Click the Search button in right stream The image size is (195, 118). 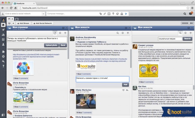[187, 39]
